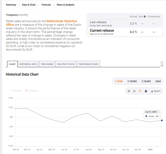Switch to the CHART tab

12,64
